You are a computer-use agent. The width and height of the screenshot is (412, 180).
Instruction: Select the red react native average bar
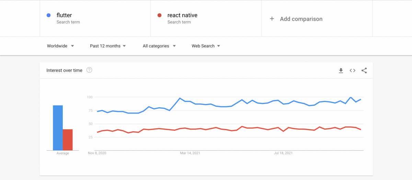(68, 140)
